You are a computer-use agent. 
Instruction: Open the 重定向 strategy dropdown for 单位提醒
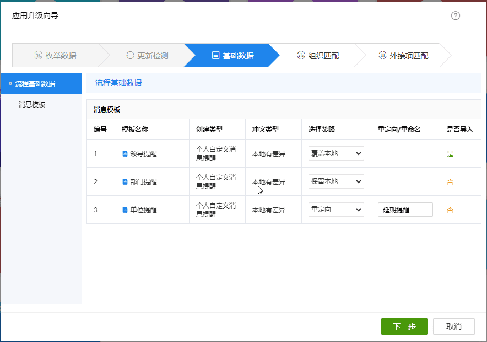pos(336,210)
